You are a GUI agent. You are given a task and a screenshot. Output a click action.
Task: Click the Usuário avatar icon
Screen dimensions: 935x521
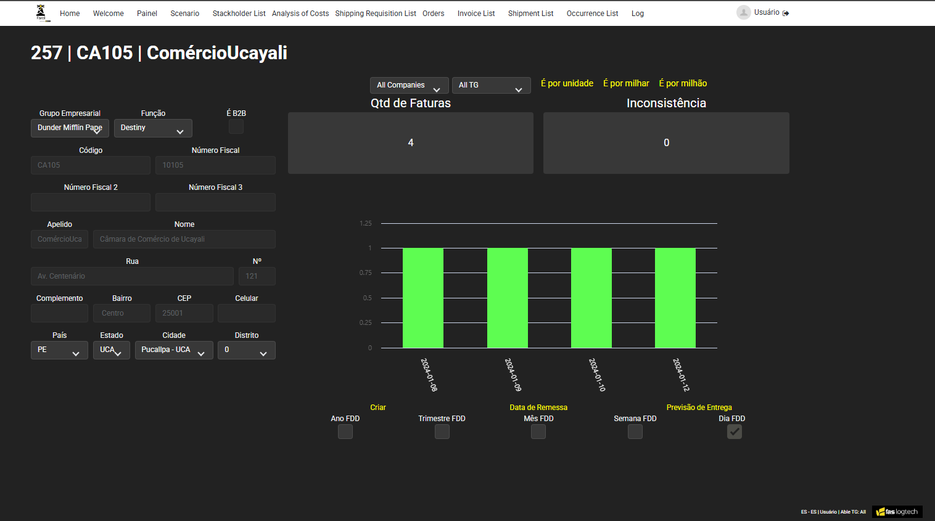[x=743, y=12]
